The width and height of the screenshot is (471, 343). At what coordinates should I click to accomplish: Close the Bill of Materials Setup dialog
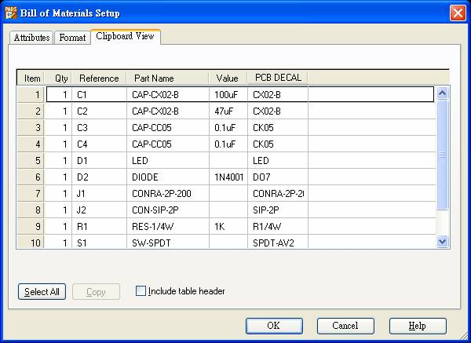pos(458,13)
